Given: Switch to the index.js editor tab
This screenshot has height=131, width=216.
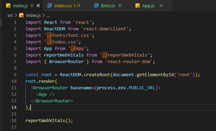Looking at the screenshot, I should tap(22, 6).
